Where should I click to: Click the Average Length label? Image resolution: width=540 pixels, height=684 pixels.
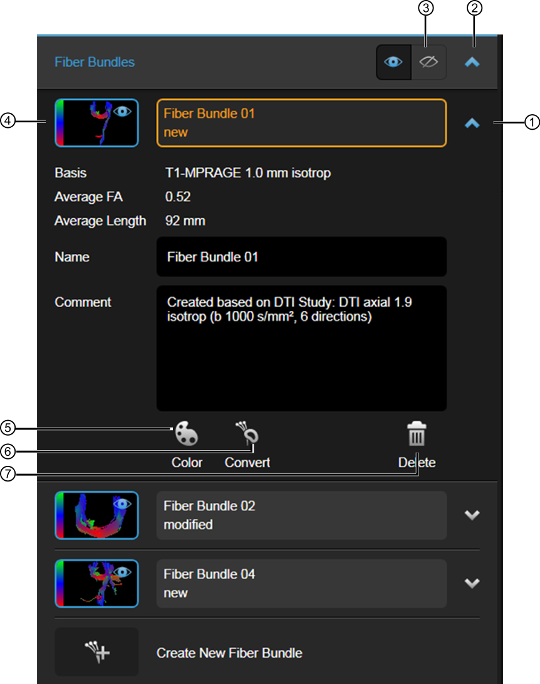tap(100, 221)
